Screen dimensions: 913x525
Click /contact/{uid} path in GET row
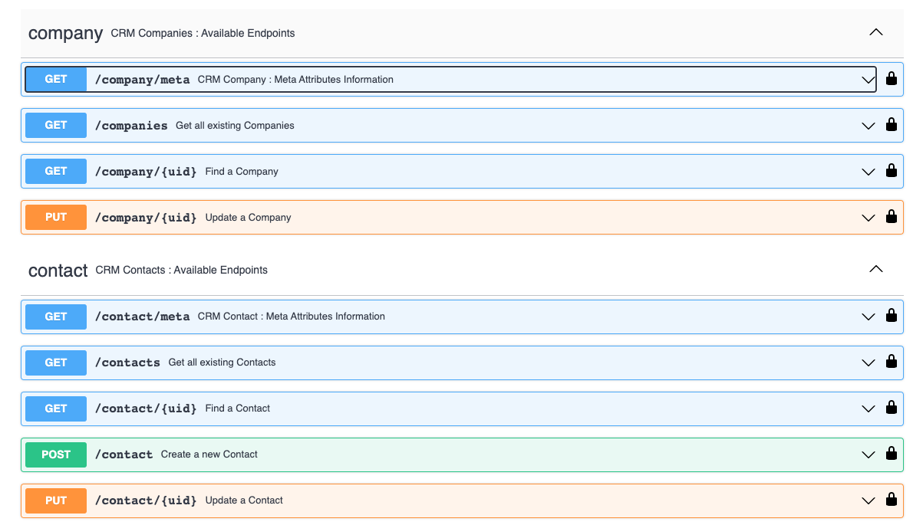[x=146, y=409]
